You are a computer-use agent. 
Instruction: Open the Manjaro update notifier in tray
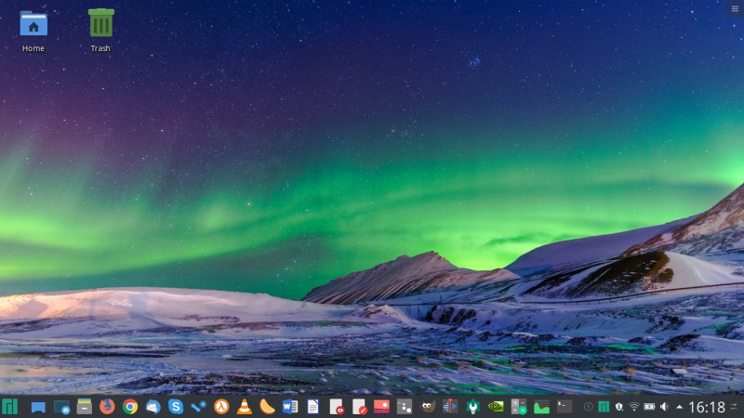(x=604, y=407)
